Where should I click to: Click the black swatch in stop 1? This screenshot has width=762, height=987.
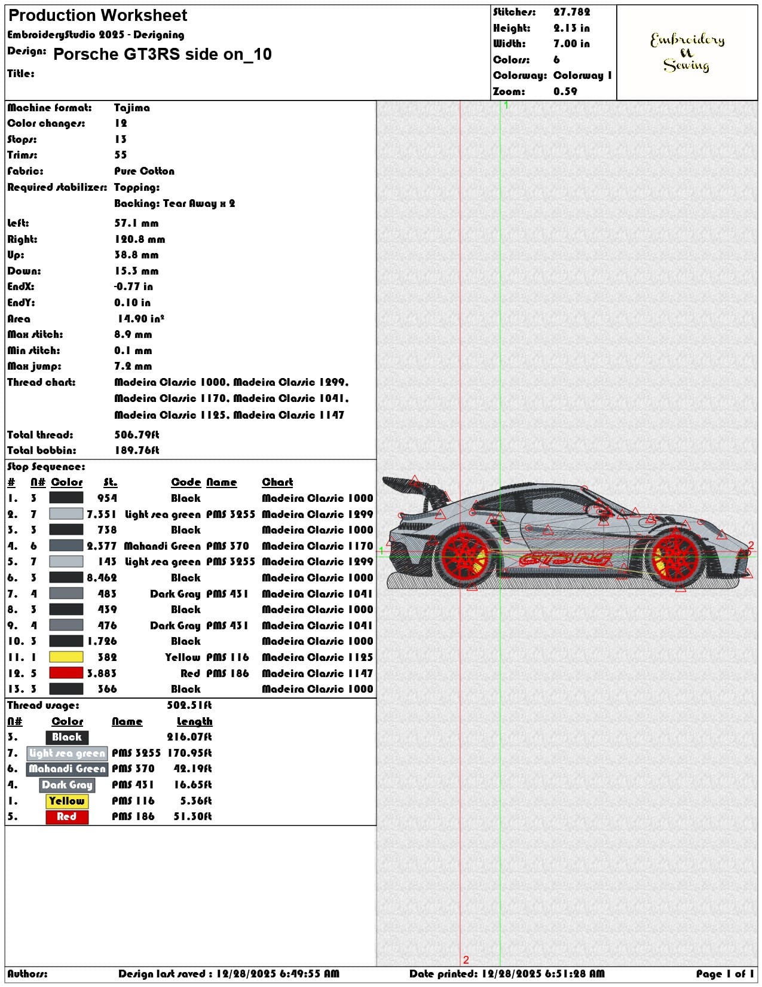tap(66, 498)
